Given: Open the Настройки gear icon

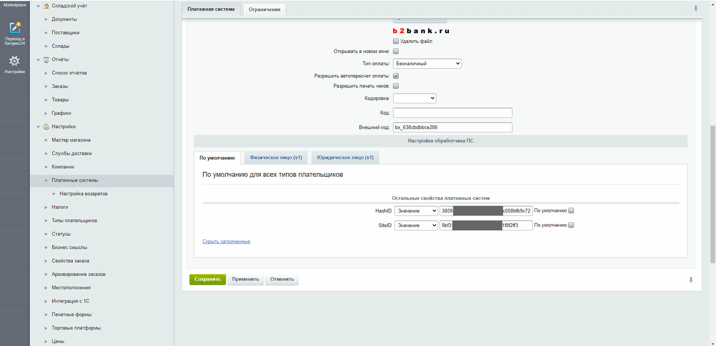Looking at the screenshot, I should coord(15,61).
